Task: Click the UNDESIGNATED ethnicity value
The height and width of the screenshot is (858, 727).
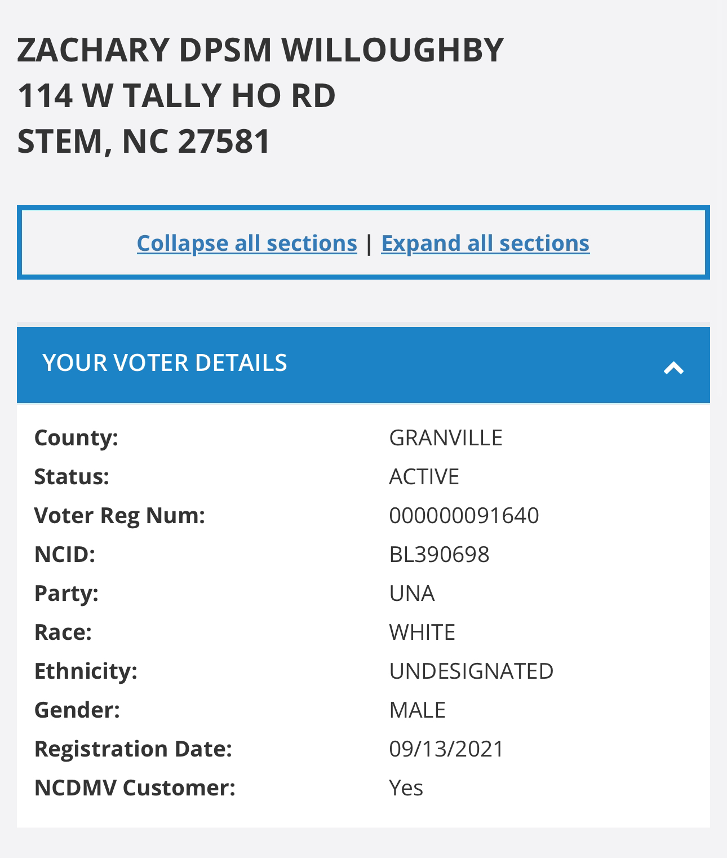Action: [471, 671]
